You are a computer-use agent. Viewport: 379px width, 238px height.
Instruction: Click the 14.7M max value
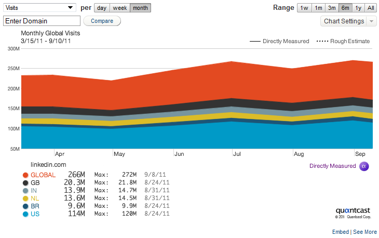(x=127, y=190)
